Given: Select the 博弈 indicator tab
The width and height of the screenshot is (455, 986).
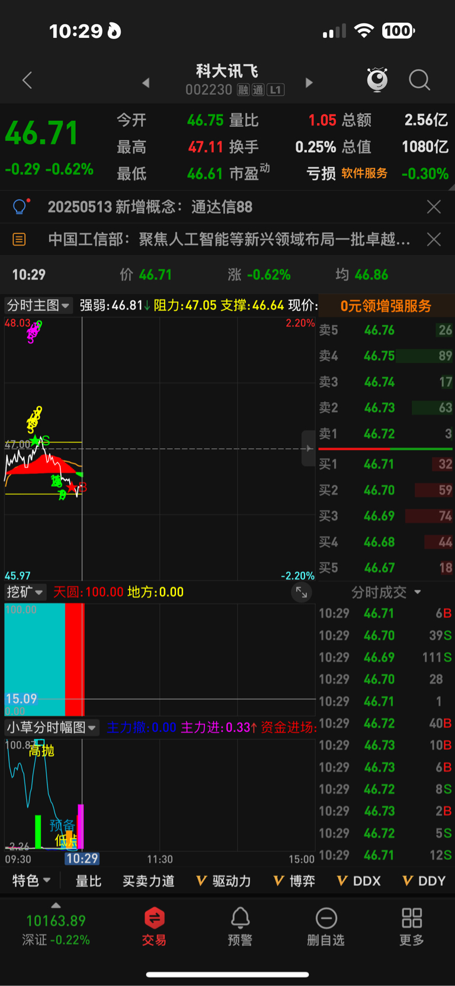Looking at the screenshot, I should click(294, 881).
